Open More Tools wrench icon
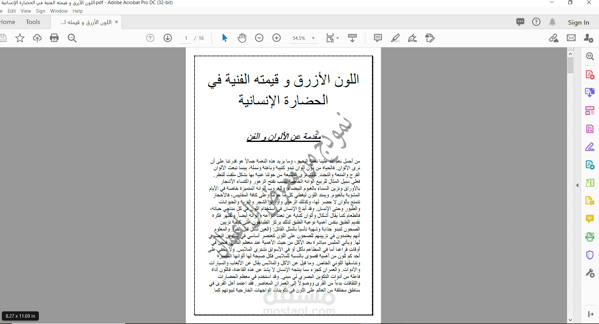599x324 pixels. [x=590, y=273]
